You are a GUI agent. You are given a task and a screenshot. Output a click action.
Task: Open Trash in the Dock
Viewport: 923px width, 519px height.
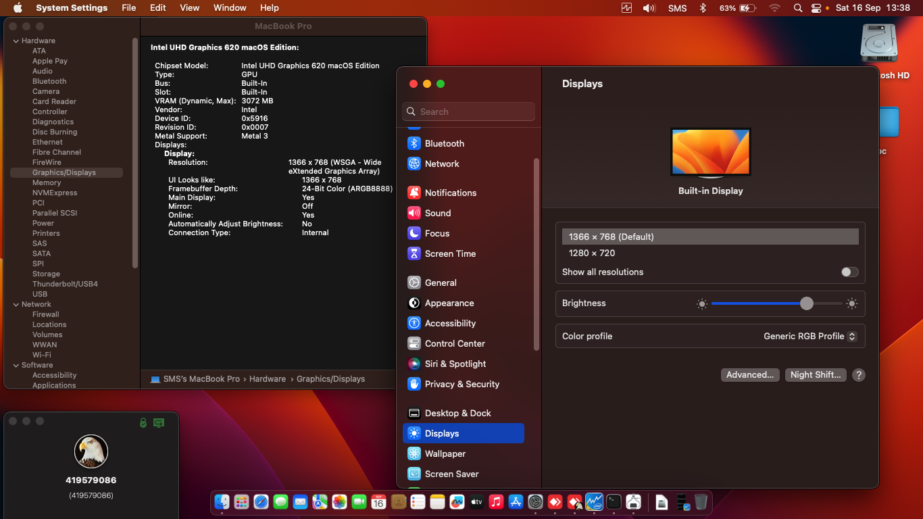click(x=701, y=502)
